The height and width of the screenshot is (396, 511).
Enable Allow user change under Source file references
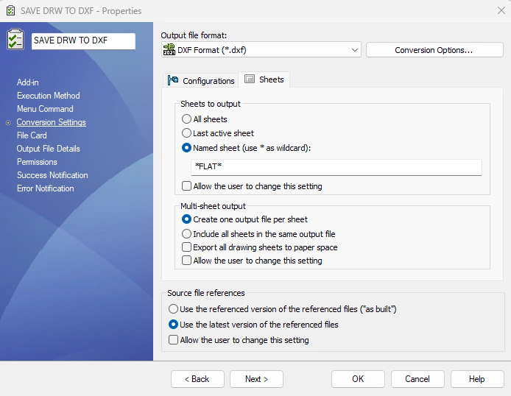[173, 339]
